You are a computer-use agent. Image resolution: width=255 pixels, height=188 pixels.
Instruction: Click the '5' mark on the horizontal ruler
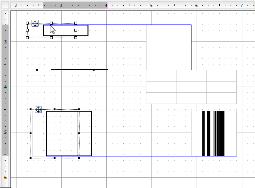(x=151, y=6)
